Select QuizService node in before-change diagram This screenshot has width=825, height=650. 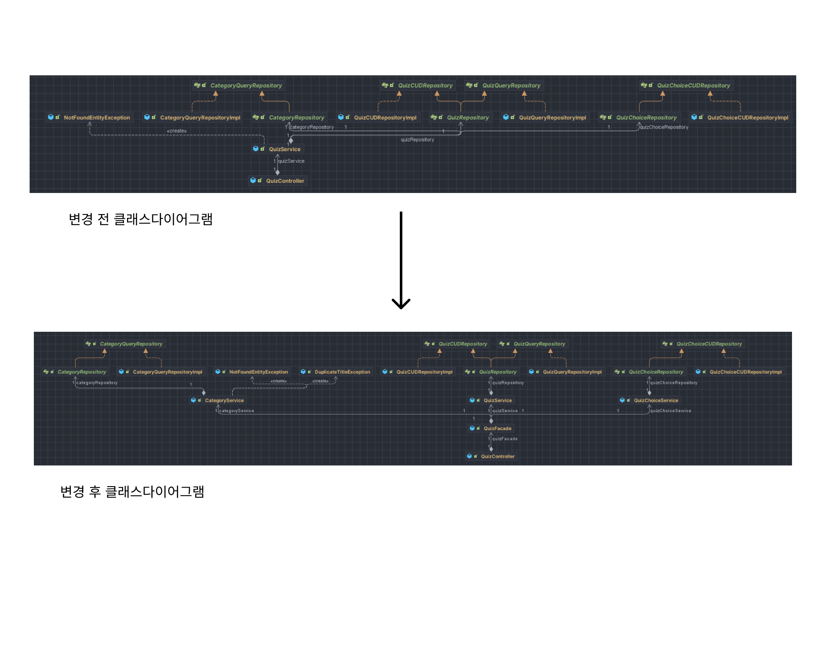click(x=284, y=149)
